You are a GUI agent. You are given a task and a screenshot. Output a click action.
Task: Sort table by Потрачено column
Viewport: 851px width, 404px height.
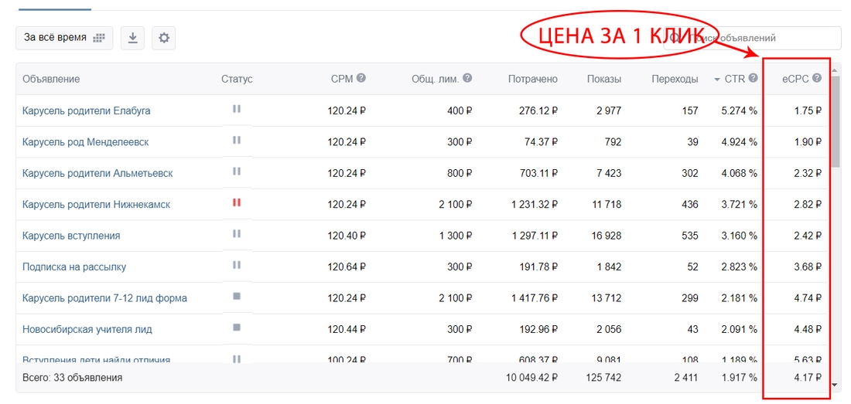click(x=532, y=79)
